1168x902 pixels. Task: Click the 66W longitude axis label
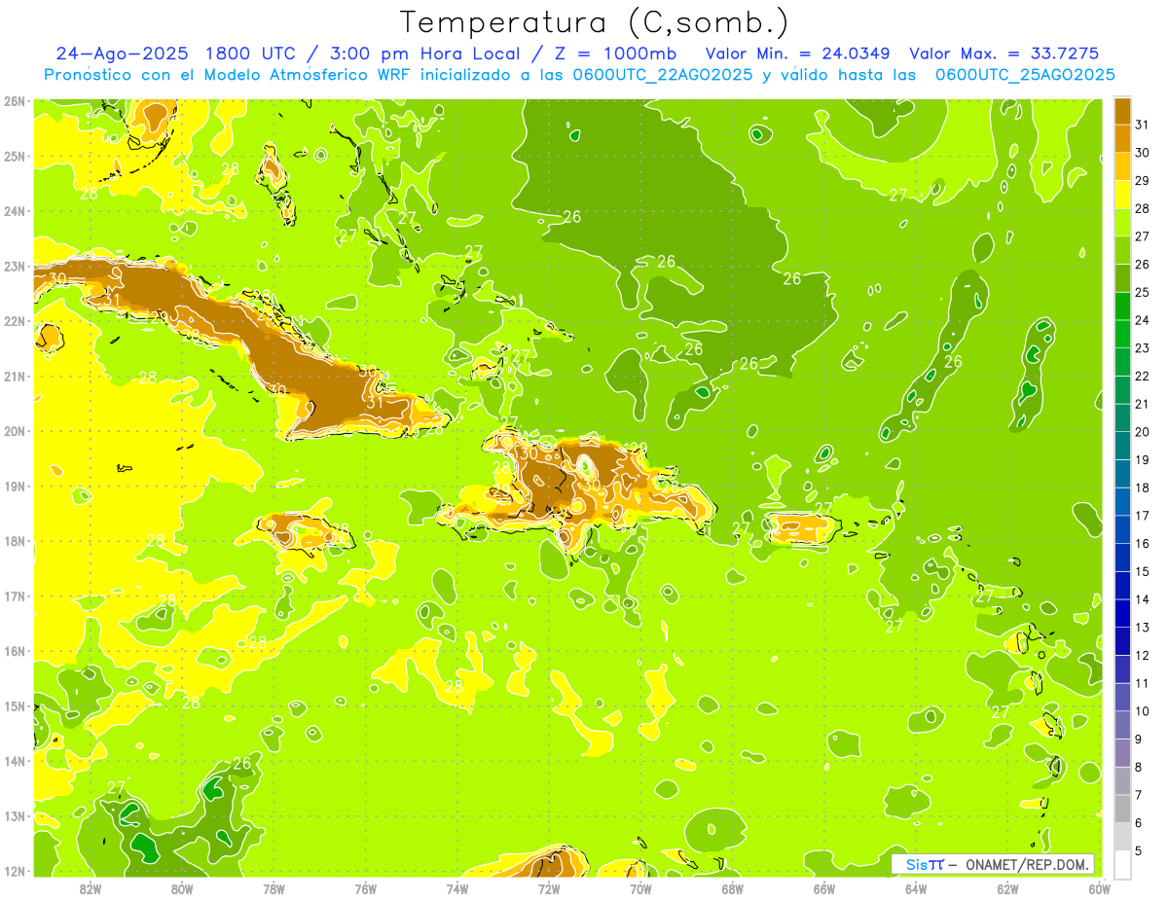[x=823, y=888]
